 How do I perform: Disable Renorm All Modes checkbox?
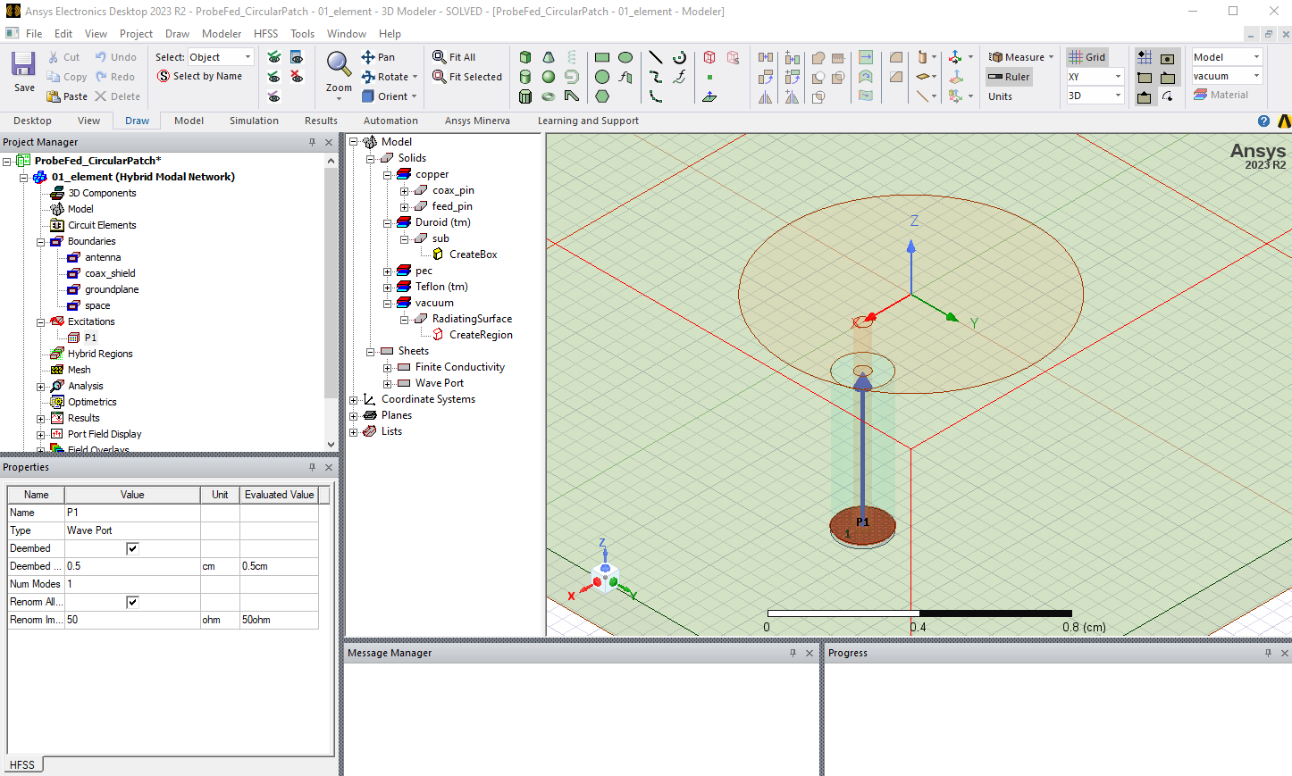(132, 602)
